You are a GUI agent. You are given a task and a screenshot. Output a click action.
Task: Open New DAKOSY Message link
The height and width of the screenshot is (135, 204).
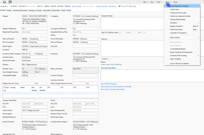click(x=109, y=84)
